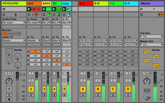Screen dimensions: 165x103
Task: Click the PSYSCOPE status stop square
Action: click(x=4, y=14)
